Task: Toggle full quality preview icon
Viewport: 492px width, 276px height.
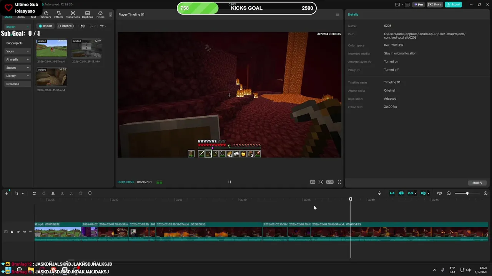Action: 312,182
